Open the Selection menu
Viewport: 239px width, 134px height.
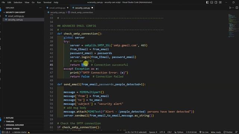(18, 2)
